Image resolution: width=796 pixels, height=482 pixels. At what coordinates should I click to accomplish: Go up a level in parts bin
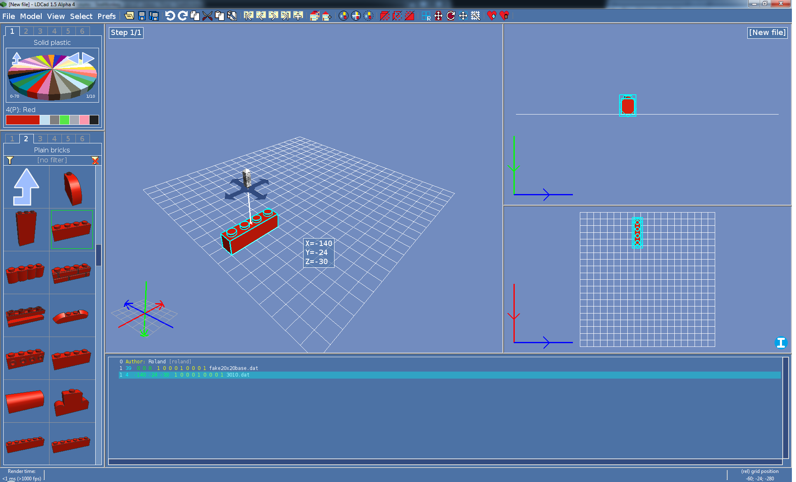[26, 187]
